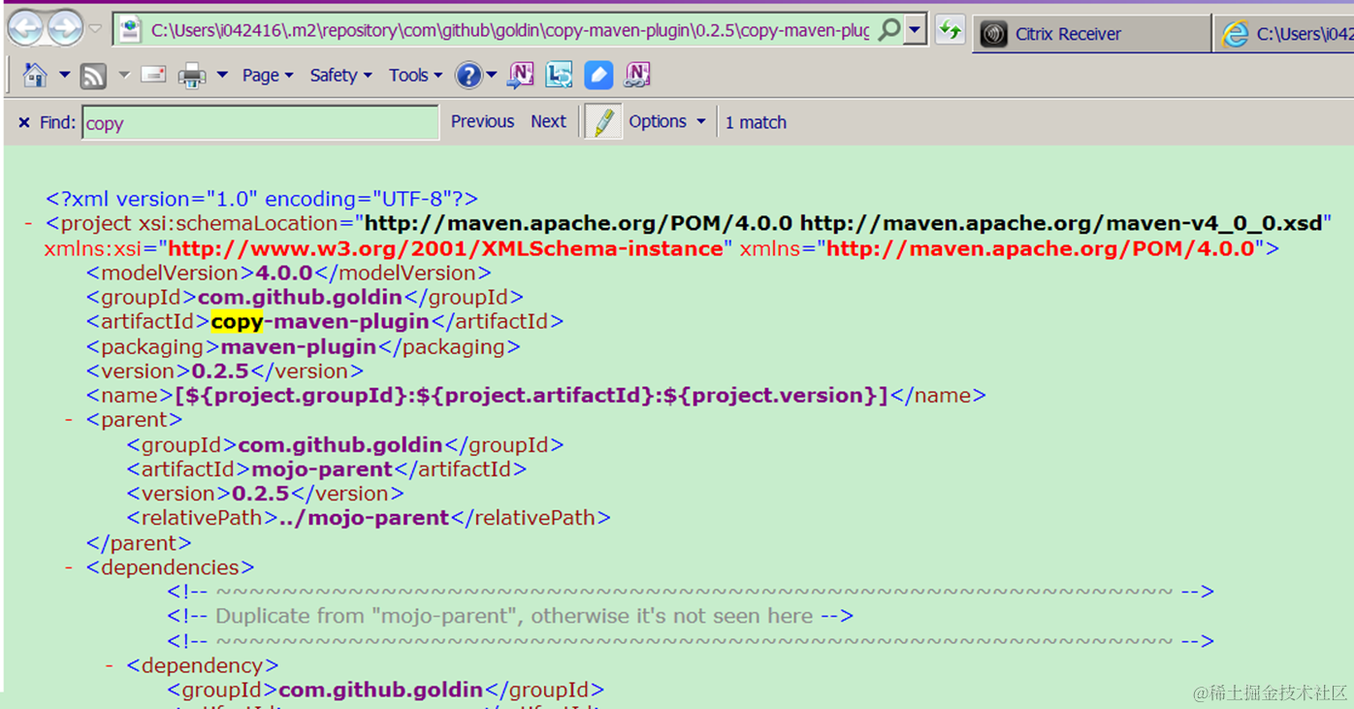Screen dimensions: 1354x709
Task: Open the feeds dropdown arrow
Action: pos(123,75)
